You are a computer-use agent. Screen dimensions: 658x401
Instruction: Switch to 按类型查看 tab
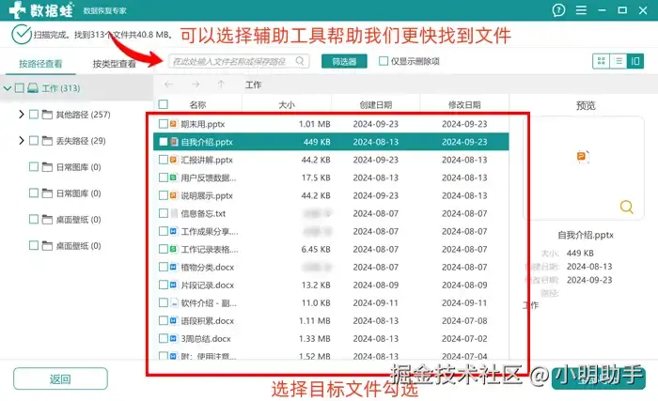pos(114,64)
